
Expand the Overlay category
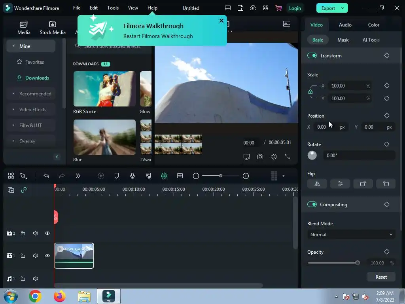click(13, 141)
